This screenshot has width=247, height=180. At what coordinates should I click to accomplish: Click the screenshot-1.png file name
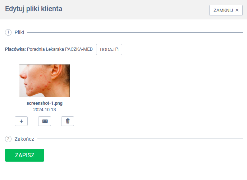(45, 103)
